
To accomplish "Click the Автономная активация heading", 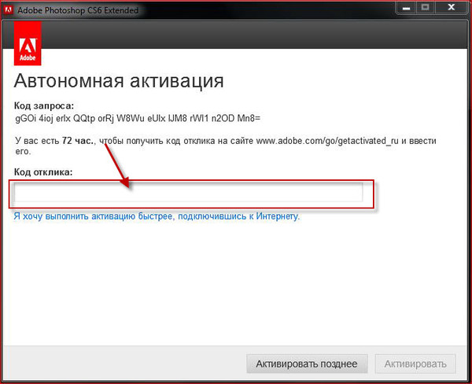I will coord(119,81).
